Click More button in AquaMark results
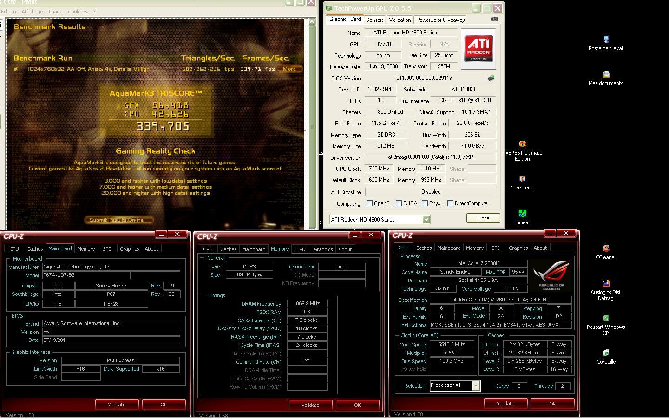This screenshot has height=418, width=669. point(289,69)
